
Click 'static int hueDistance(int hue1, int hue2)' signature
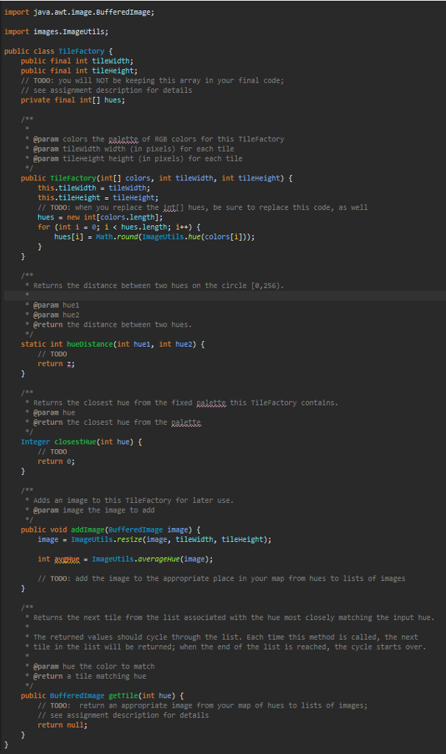pyautogui.click(x=113, y=345)
